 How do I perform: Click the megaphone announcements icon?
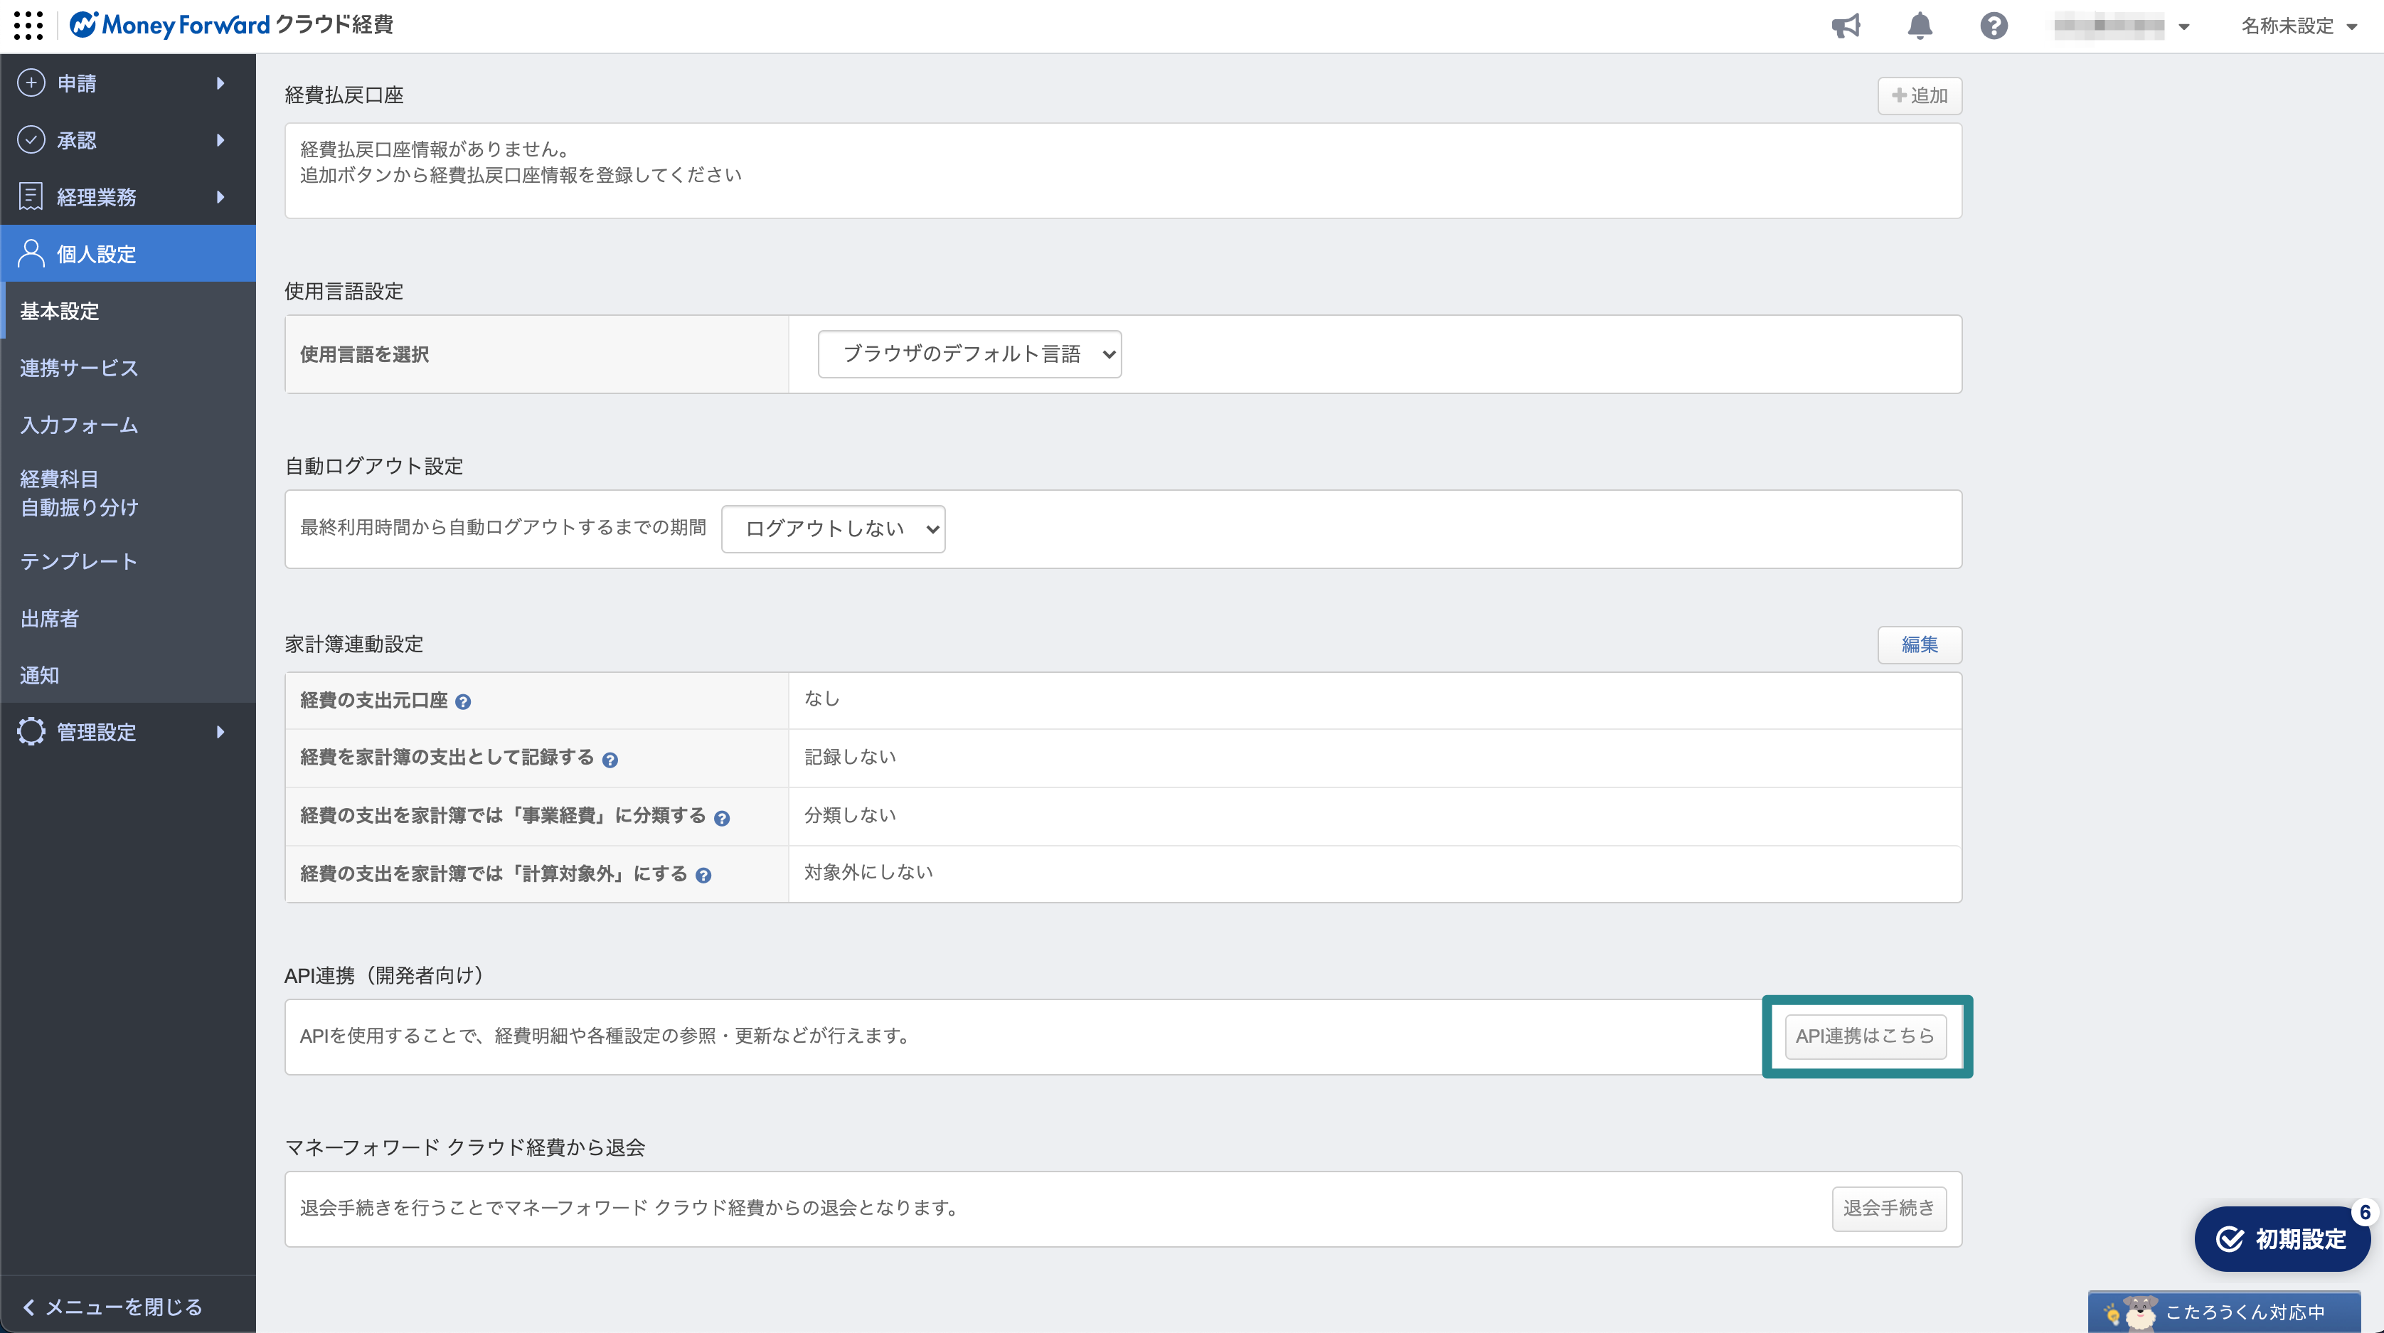pos(1846,26)
